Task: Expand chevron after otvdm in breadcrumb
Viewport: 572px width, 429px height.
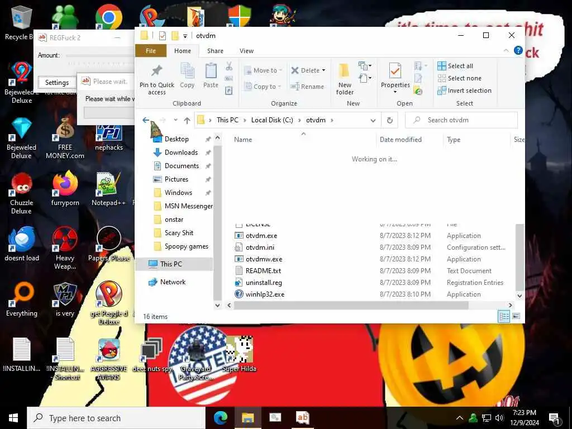Action: tap(332, 120)
